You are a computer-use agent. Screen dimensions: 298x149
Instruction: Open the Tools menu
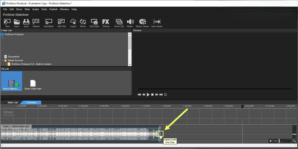pyautogui.click(x=44, y=9)
